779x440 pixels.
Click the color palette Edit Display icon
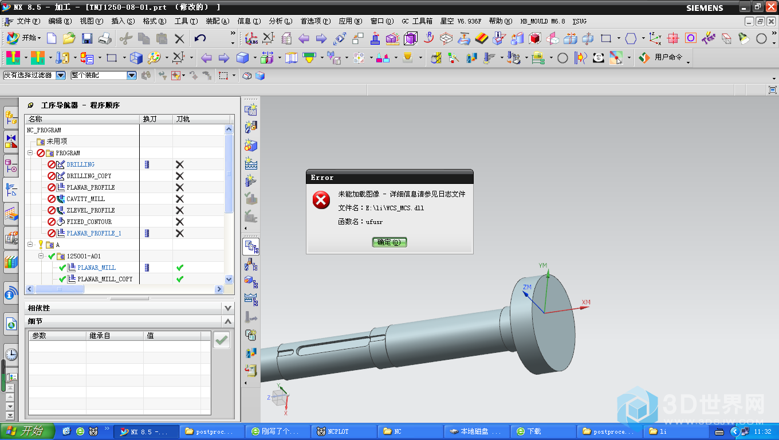click(154, 57)
